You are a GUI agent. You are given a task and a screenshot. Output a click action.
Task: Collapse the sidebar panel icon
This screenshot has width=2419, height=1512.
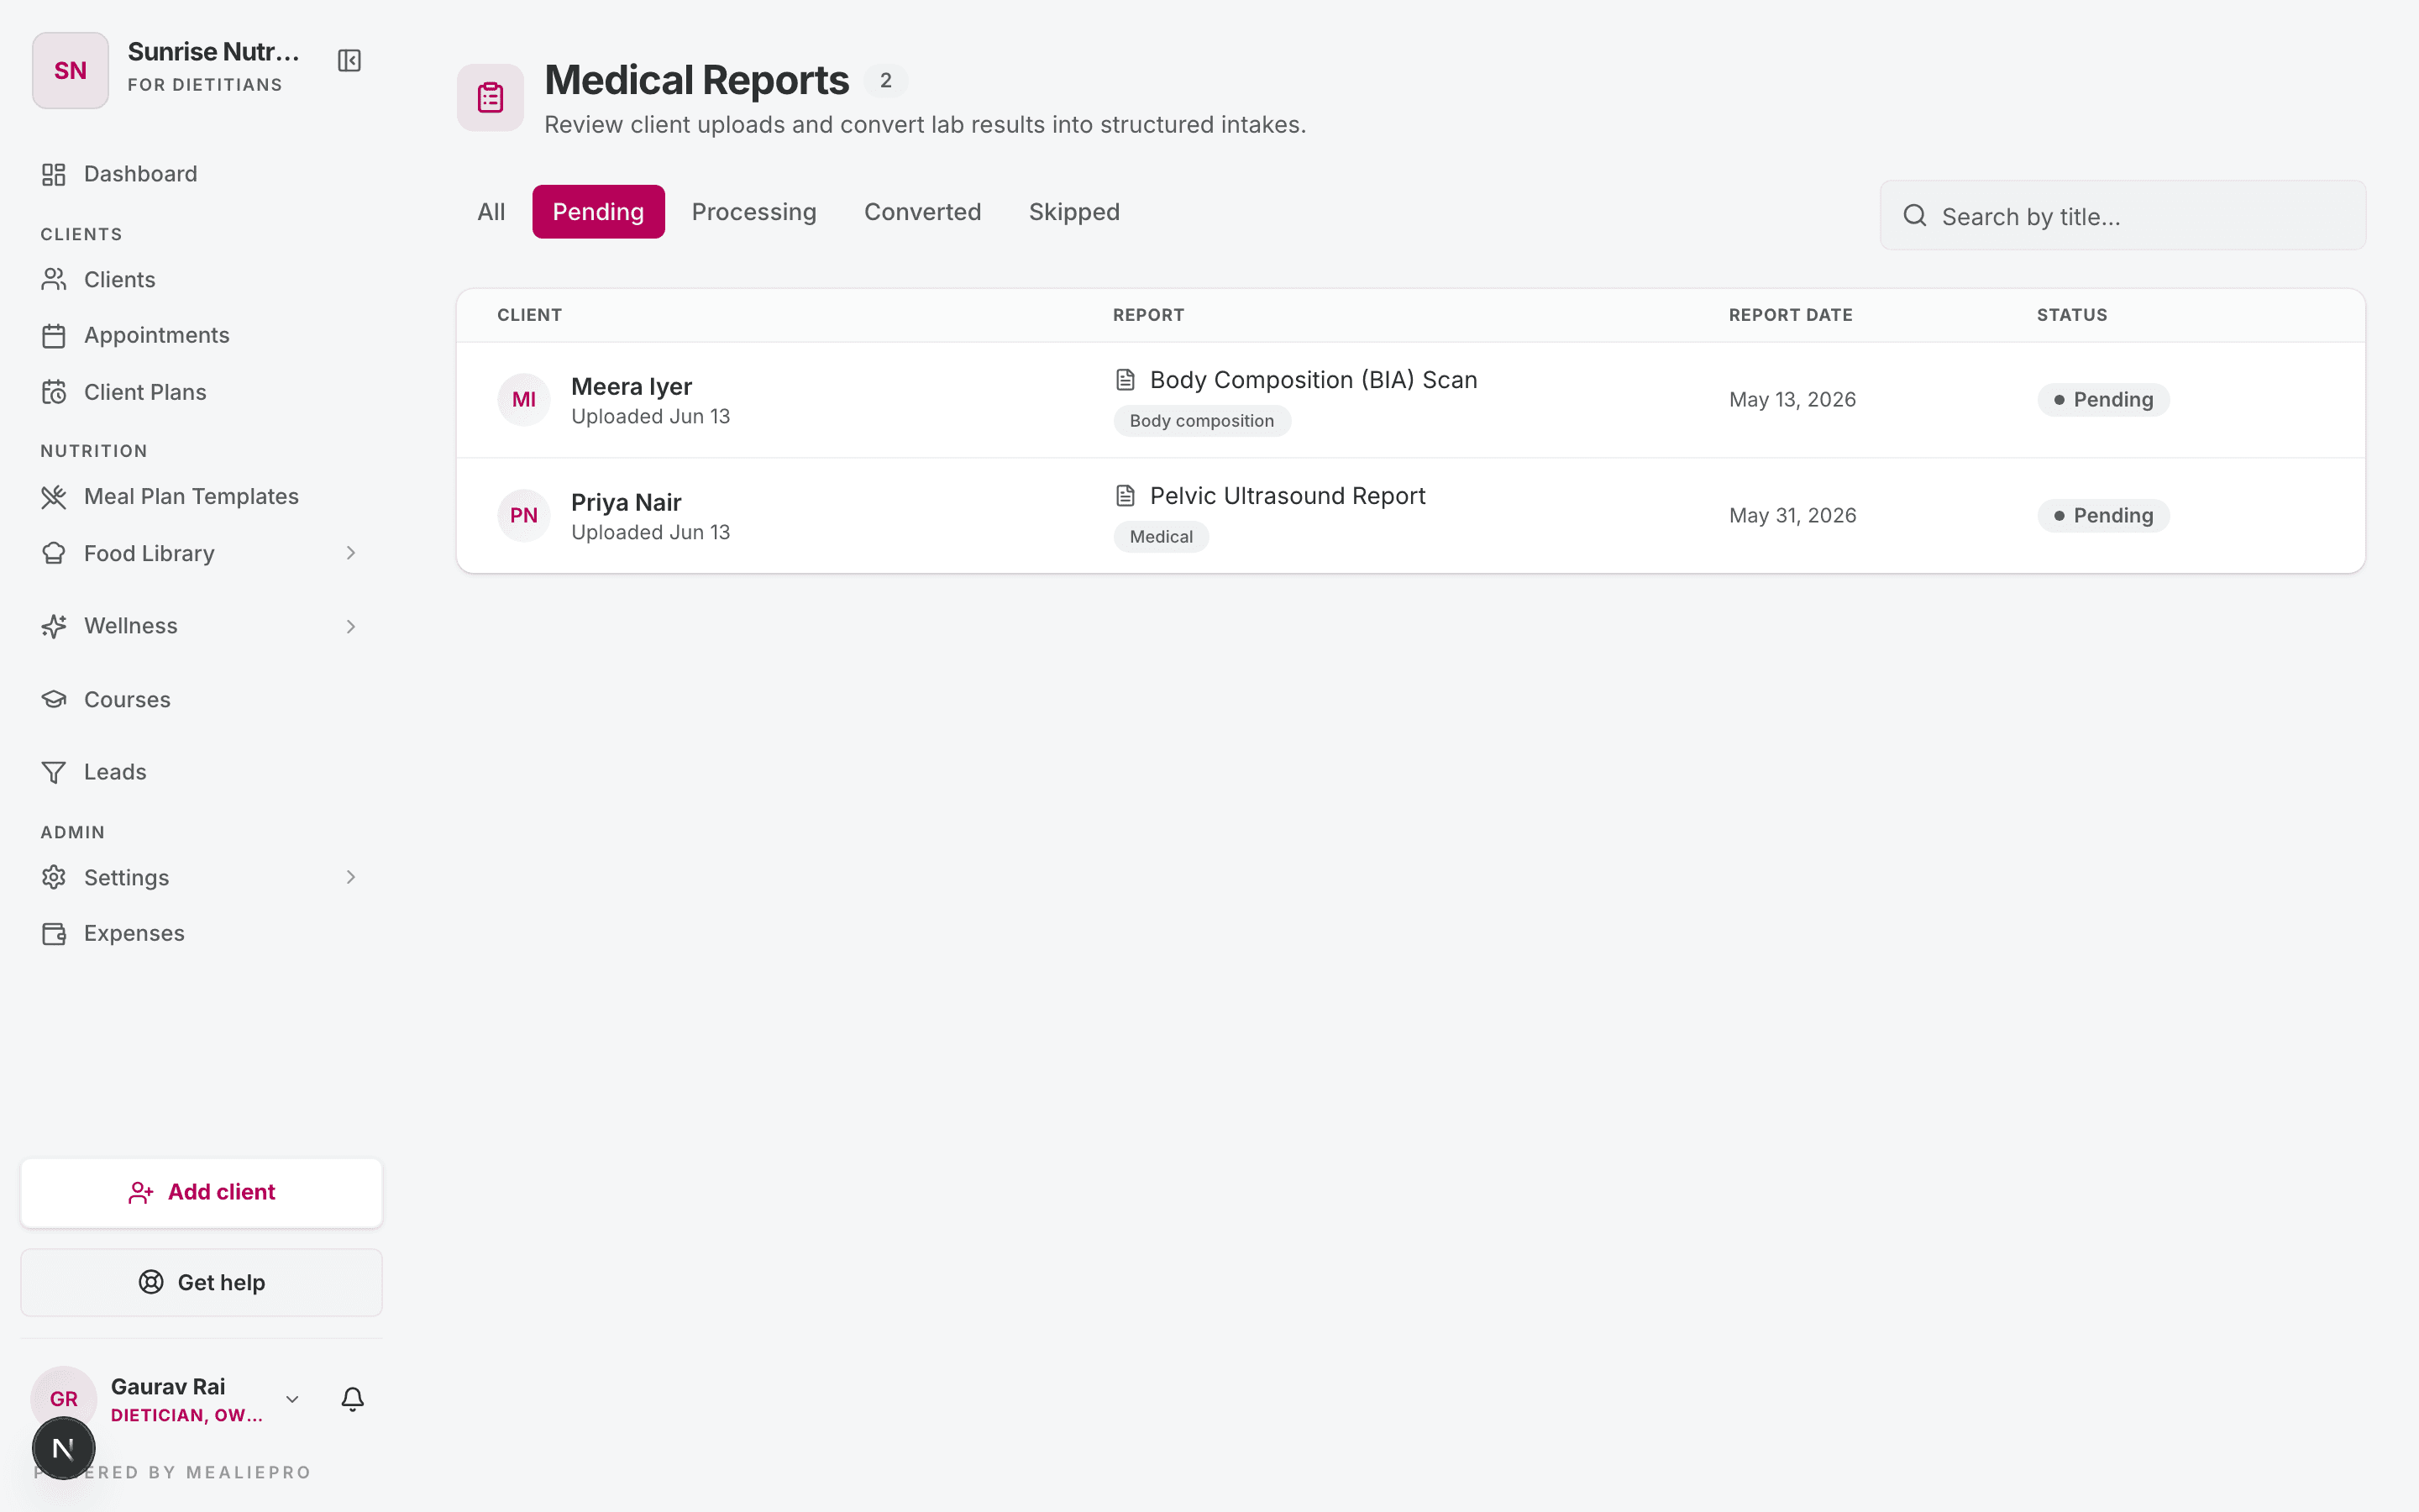[349, 61]
